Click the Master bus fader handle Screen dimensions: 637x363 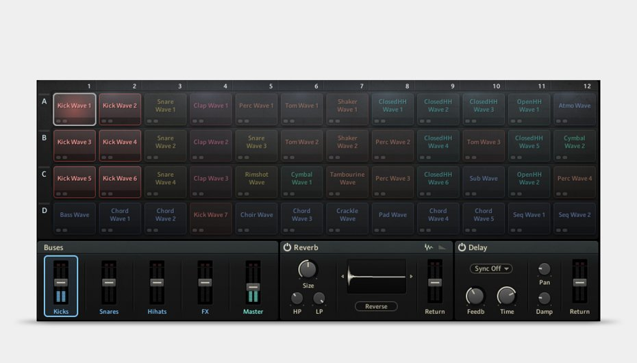pyautogui.click(x=253, y=287)
